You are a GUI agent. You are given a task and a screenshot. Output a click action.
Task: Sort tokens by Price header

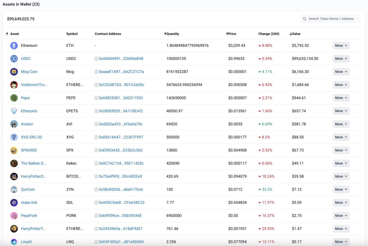tap(232, 34)
